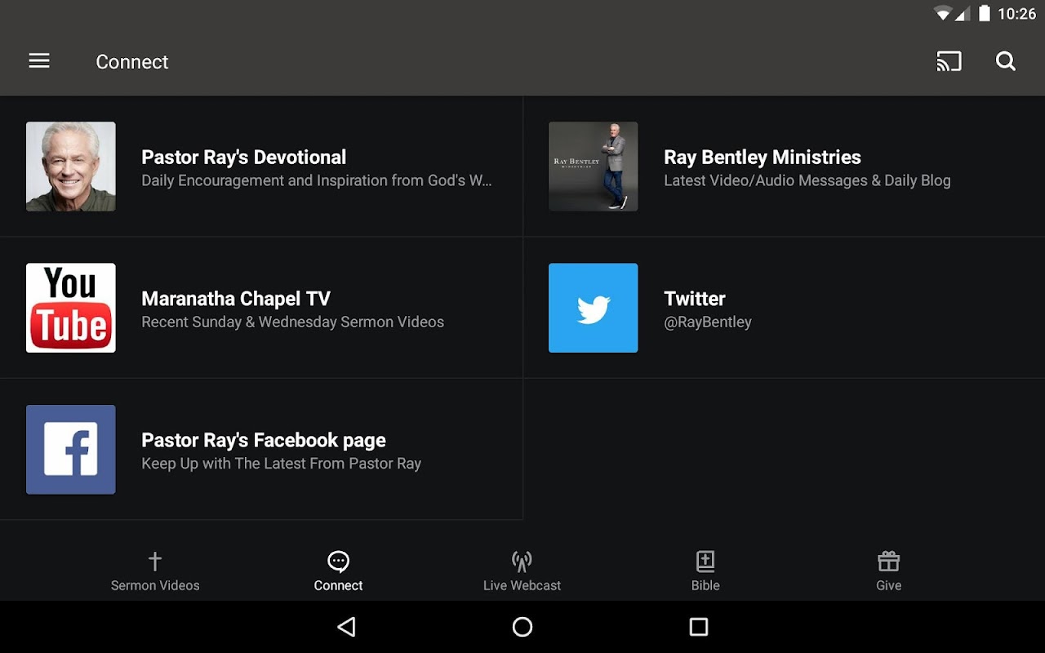Click 'Daily Encouragement and Inspiration' subtitle
Image resolution: width=1045 pixels, height=653 pixels.
[317, 180]
